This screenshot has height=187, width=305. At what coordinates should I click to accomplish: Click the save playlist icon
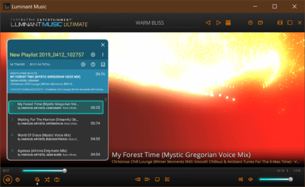(103, 64)
